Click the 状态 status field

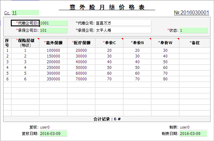pyautogui.click(x=193, y=30)
